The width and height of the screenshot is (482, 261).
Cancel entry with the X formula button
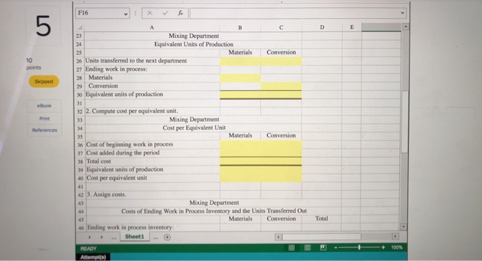coord(149,13)
